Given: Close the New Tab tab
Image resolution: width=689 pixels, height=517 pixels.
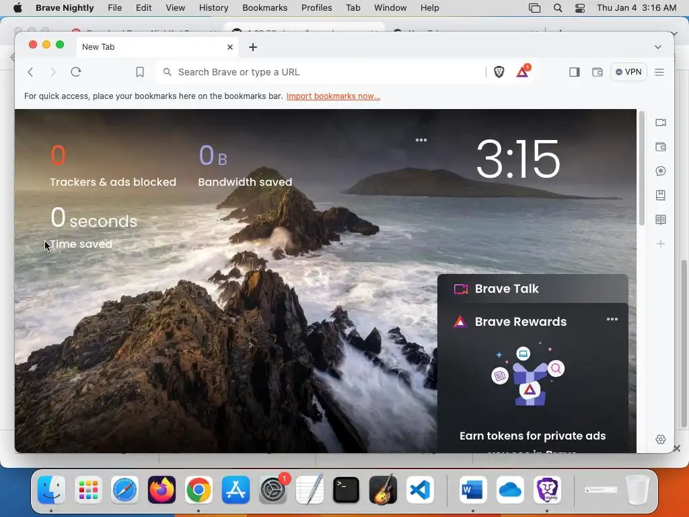Looking at the screenshot, I should pos(230,47).
